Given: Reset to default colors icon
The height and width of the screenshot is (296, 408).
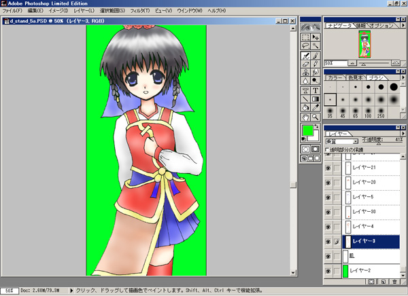Looking at the screenshot, I should [x=303, y=139].
